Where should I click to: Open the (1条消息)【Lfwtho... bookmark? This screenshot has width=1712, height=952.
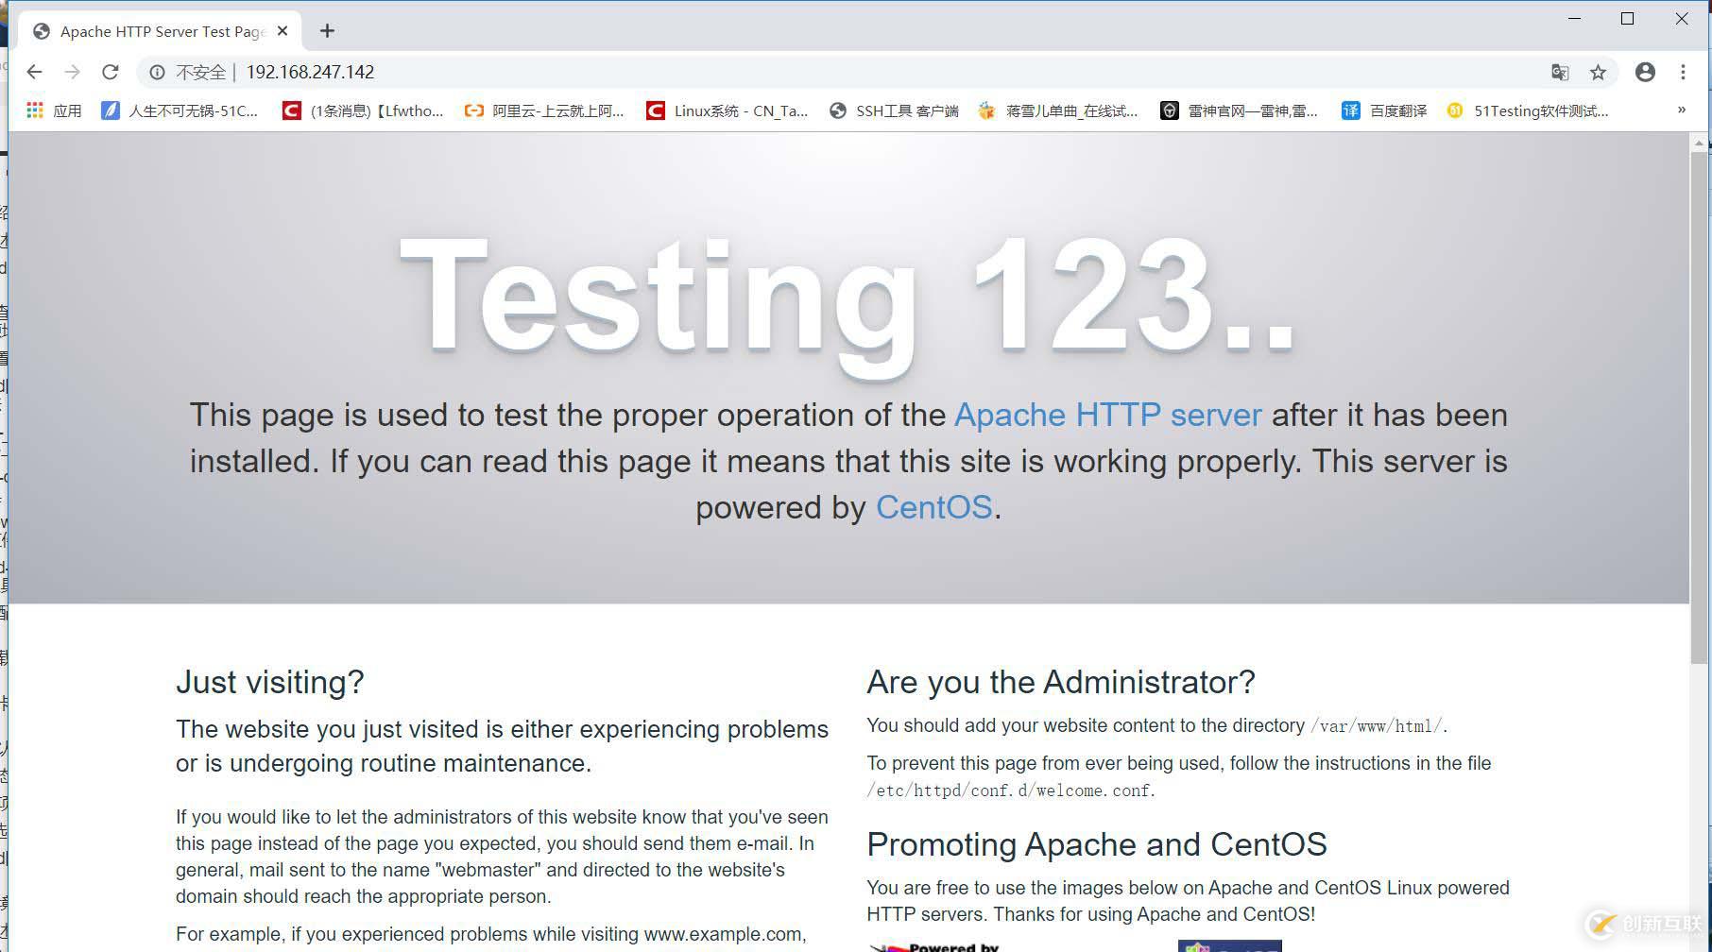pyautogui.click(x=363, y=110)
